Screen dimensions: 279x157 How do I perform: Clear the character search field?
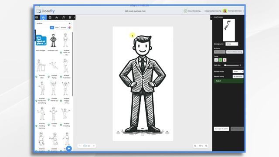(x=70, y=23)
